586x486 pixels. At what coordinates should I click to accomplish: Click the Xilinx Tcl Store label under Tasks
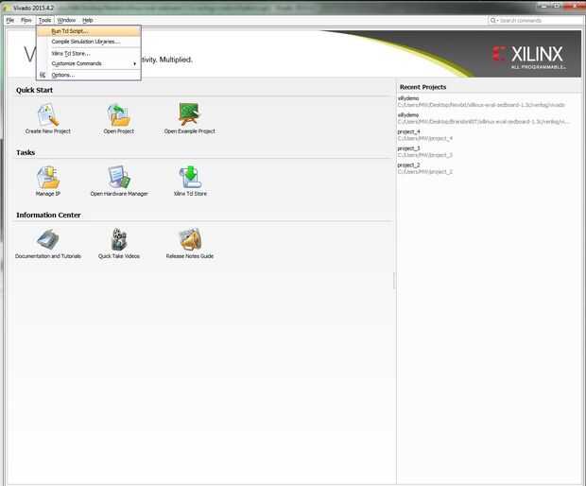pyautogui.click(x=190, y=194)
